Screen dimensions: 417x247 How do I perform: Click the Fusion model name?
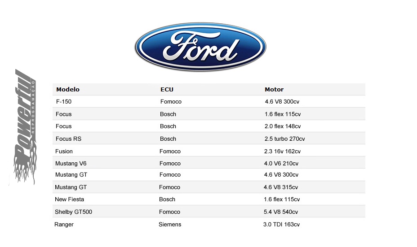click(x=64, y=151)
